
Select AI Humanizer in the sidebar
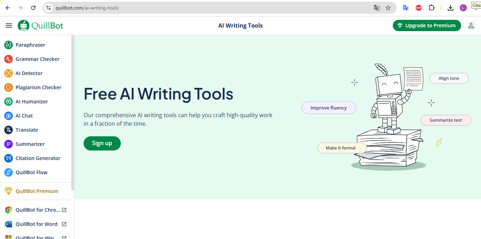pyautogui.click(x=32, y=102)
